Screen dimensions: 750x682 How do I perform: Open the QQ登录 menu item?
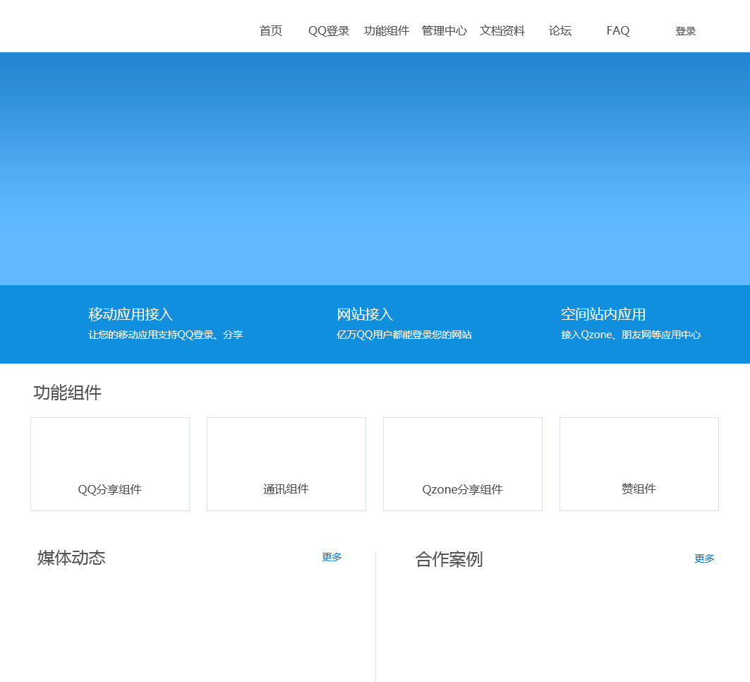(329, 30)
